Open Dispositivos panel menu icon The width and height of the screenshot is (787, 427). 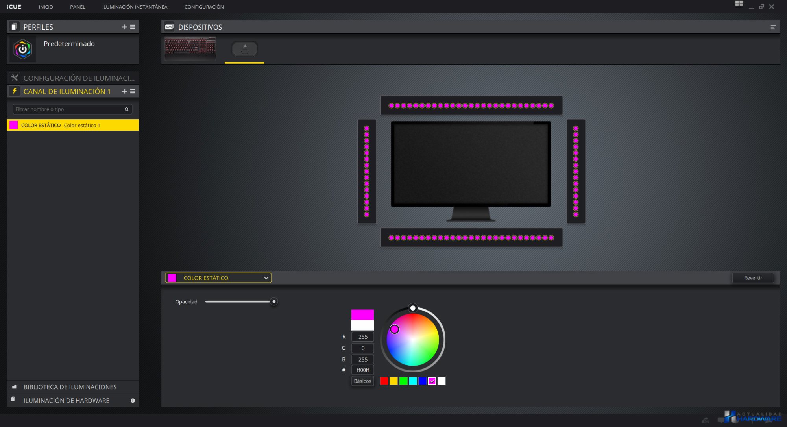coord(773,27)
